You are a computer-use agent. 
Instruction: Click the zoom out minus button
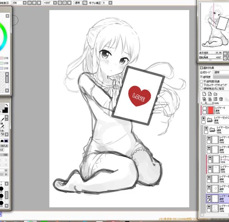click(30, 3)
